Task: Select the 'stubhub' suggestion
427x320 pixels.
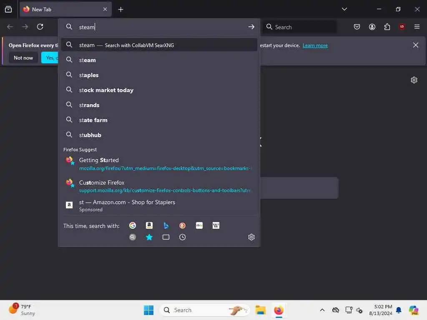Action: pyautogui.click(x=159, y=135)
